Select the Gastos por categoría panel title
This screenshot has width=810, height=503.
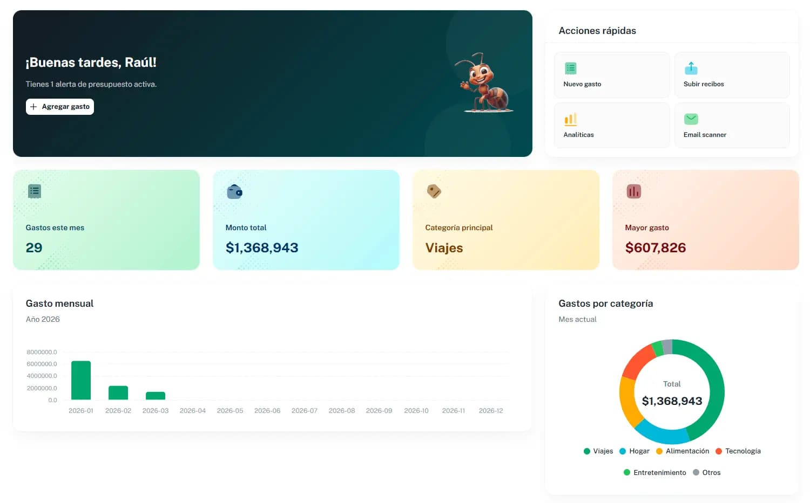click(606, 304)
